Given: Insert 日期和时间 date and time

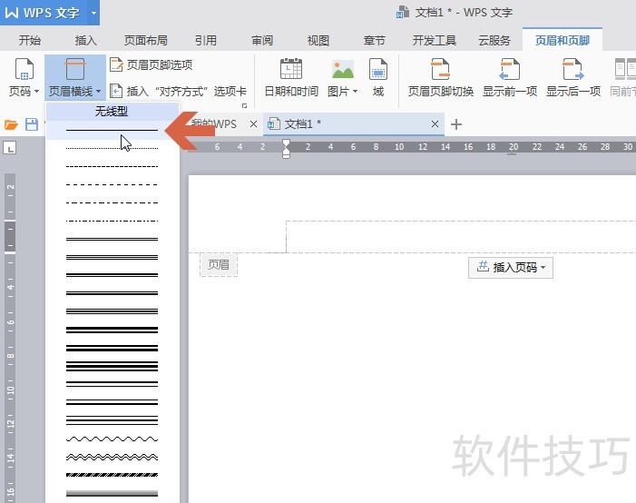Looking at the screenshot, I should (291, 77).
